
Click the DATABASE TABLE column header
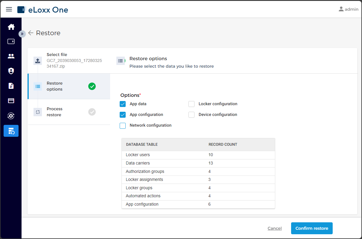click(x=142, y=145)
